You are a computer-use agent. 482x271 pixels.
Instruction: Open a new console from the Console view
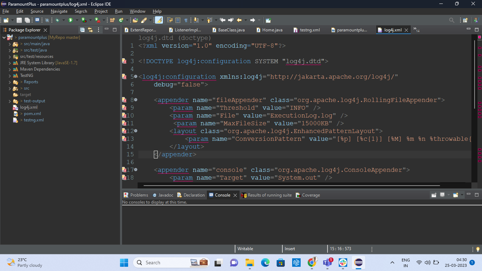[456, 194]
